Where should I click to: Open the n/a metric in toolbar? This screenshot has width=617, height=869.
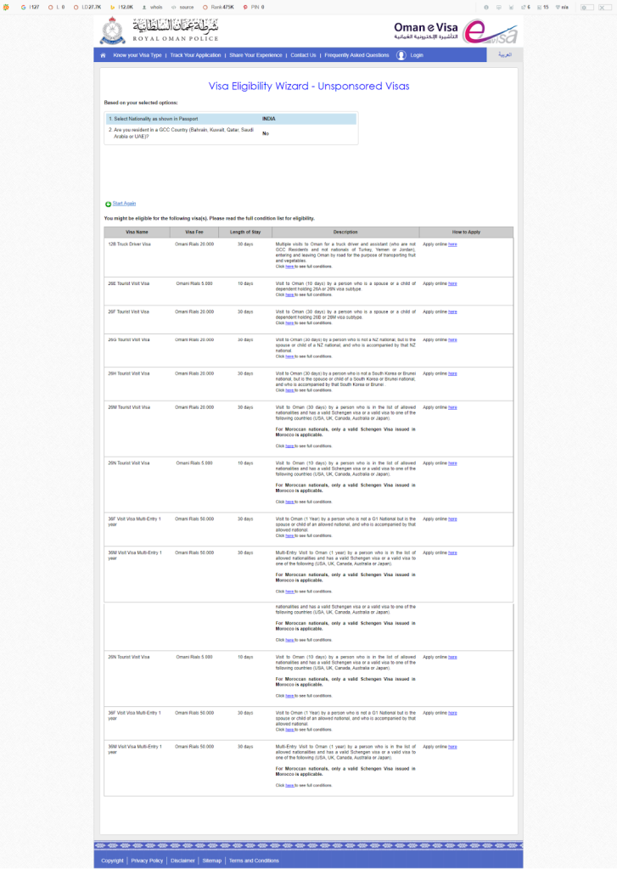[x=562, y=7]
